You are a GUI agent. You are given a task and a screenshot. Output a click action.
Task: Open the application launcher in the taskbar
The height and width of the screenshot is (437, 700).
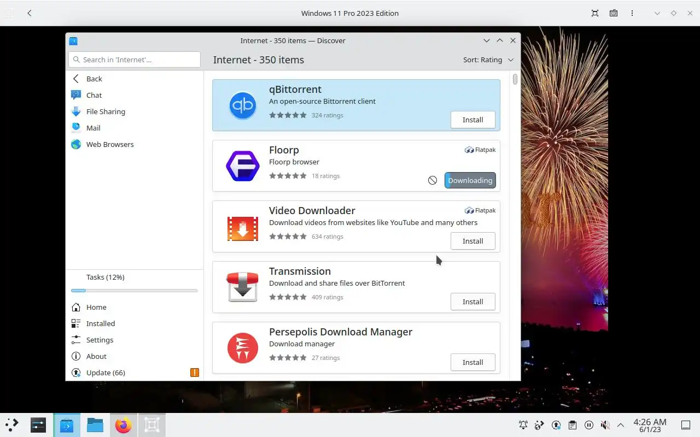12,425
